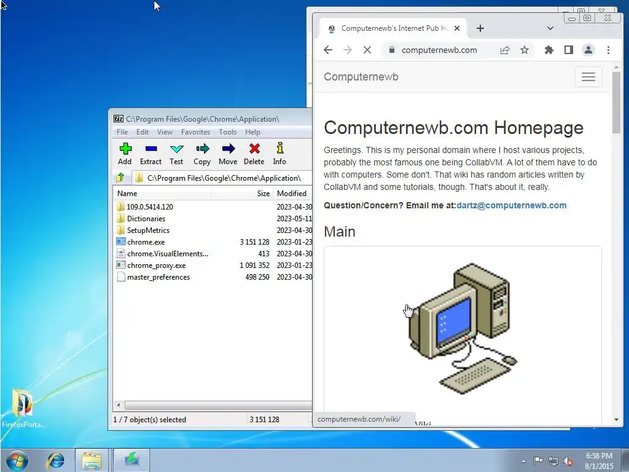Open the View menu in 7-Zip
629x472 pixels.
coord(165,132)
